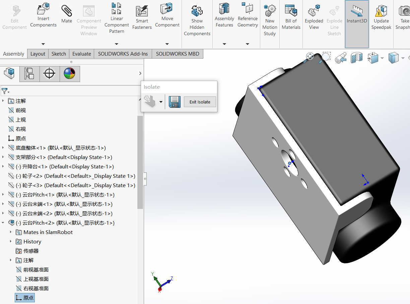The image size is (410, 304).
Task: Open the DisplayManager colored sphere tab
Action: tap(70, 74)
